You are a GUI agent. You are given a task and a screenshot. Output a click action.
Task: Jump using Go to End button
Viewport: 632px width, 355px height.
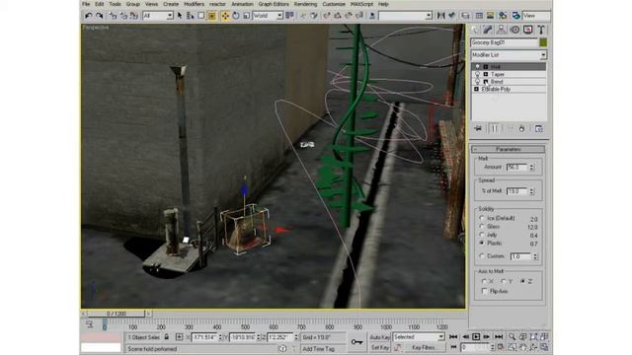pos(499,336)
